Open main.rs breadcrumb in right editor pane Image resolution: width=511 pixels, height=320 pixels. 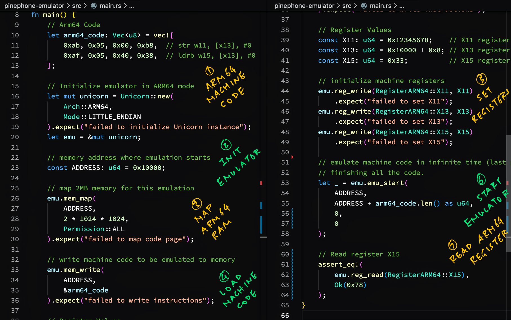point(380,6)
